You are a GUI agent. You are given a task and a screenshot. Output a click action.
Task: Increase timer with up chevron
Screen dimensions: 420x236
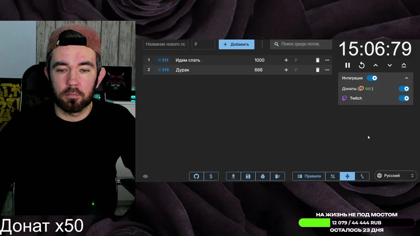tap(376, 65)
